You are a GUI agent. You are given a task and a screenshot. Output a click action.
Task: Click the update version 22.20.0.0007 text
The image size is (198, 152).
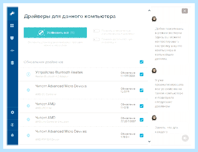(x=128, y=121)
